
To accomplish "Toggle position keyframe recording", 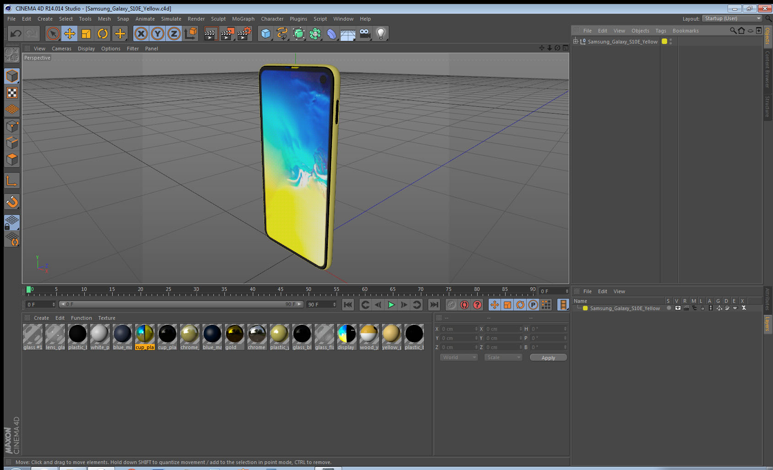I will (495, 305).
